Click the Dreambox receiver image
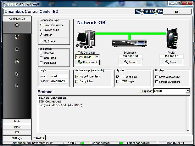This screenshot has width=195, height=146. [129, 44]
